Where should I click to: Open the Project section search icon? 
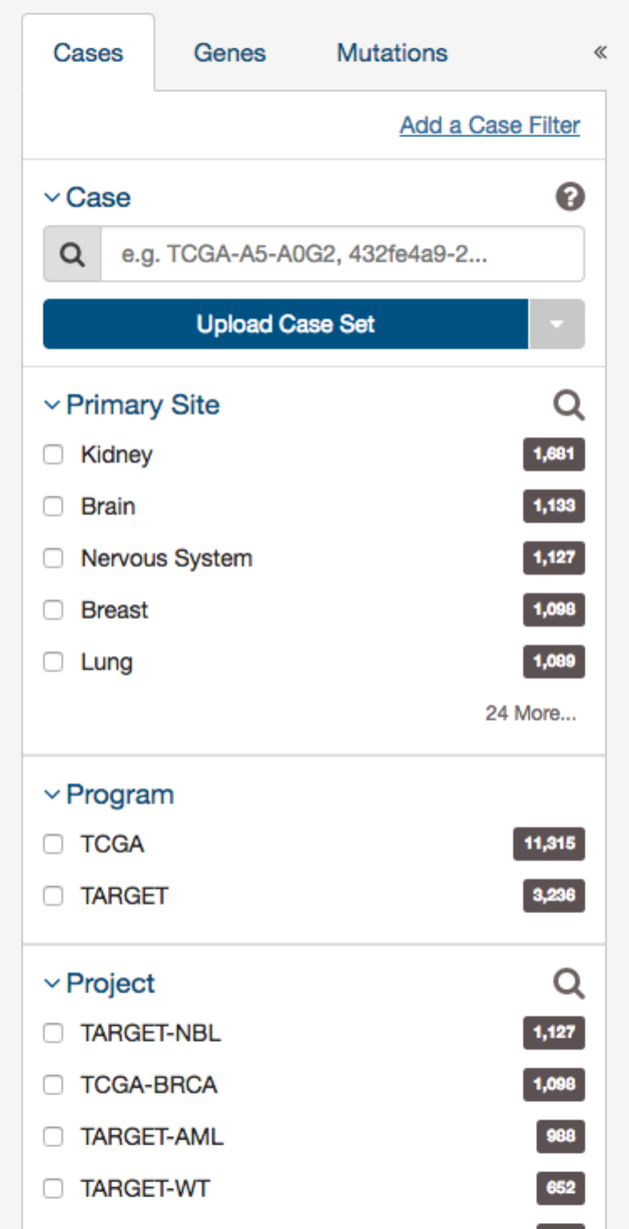[x=569, y=984]
